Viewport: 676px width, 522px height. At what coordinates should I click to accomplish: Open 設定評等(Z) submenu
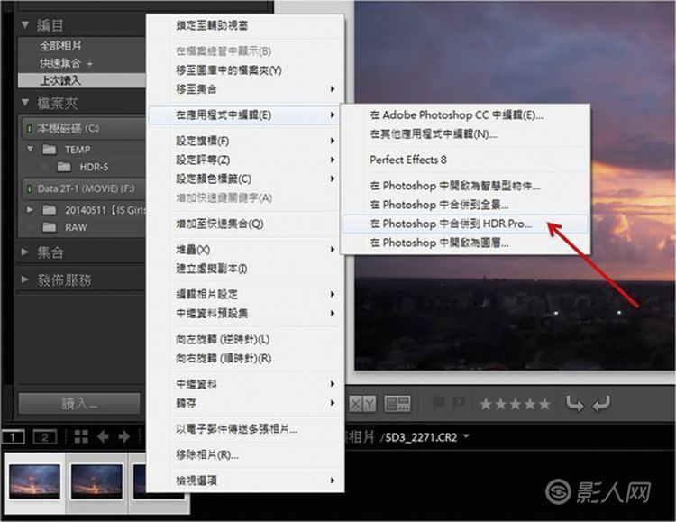[245, 160]
